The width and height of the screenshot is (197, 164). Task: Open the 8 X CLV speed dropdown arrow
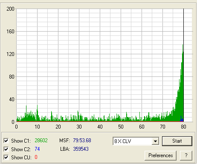pyautogui.click(x=155, y=141)
